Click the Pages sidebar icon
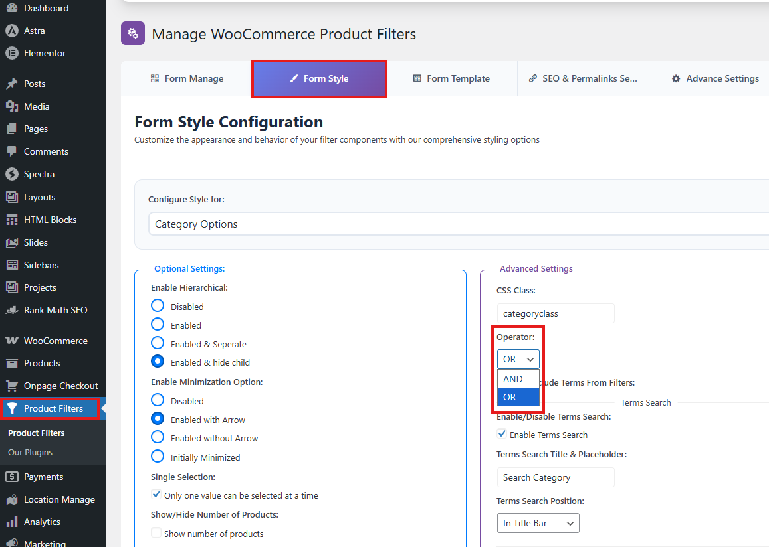 [12, 129]
